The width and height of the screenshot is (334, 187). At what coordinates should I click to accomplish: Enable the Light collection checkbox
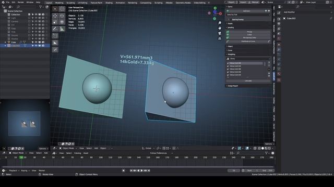[29, 18]
